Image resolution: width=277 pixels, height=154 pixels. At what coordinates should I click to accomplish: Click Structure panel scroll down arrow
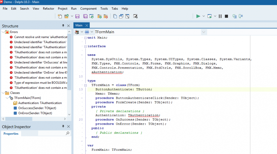(69, 114)
